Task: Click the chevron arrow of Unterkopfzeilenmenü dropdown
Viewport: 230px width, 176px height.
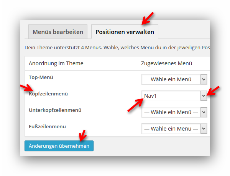Action: click(x=204, y=112)
